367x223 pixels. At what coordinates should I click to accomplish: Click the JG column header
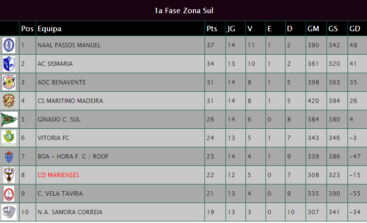click(231, 29)
